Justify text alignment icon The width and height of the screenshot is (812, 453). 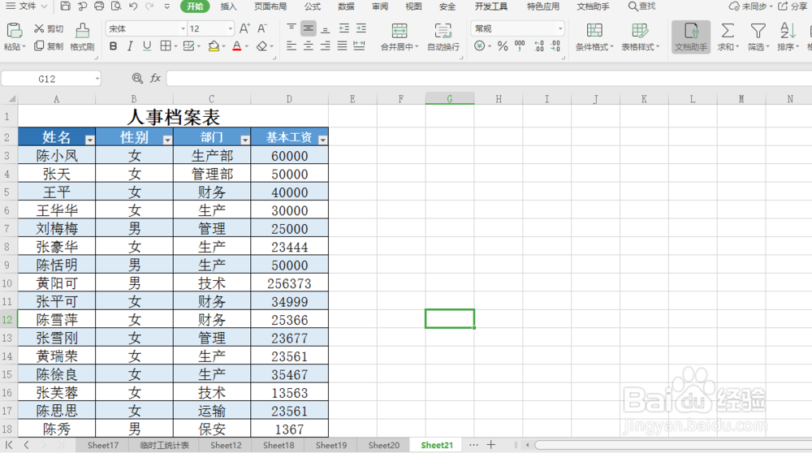[343, 46]
